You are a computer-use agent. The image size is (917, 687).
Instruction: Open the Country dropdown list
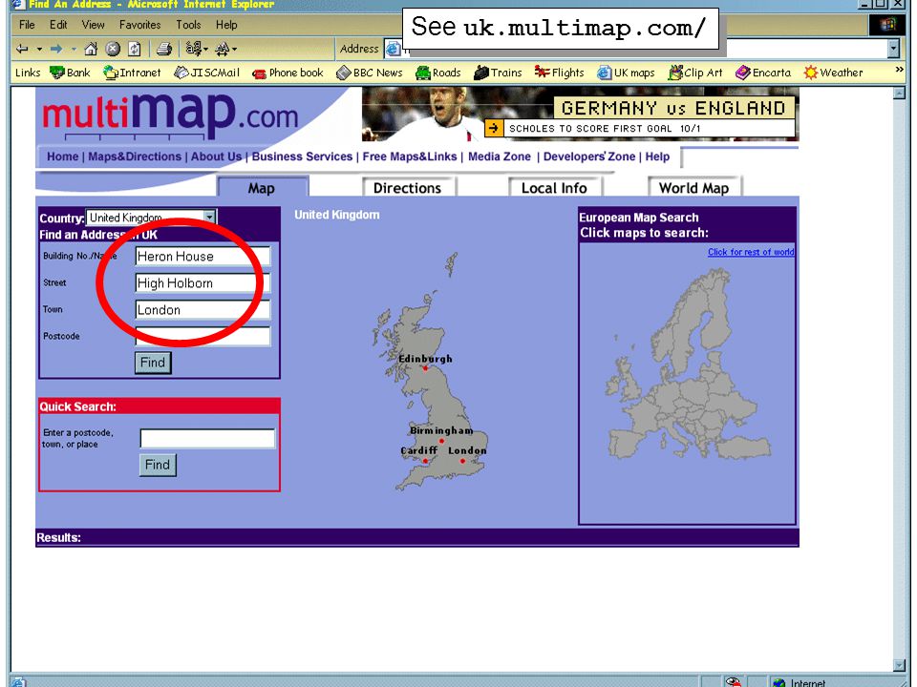click(152, 218)
